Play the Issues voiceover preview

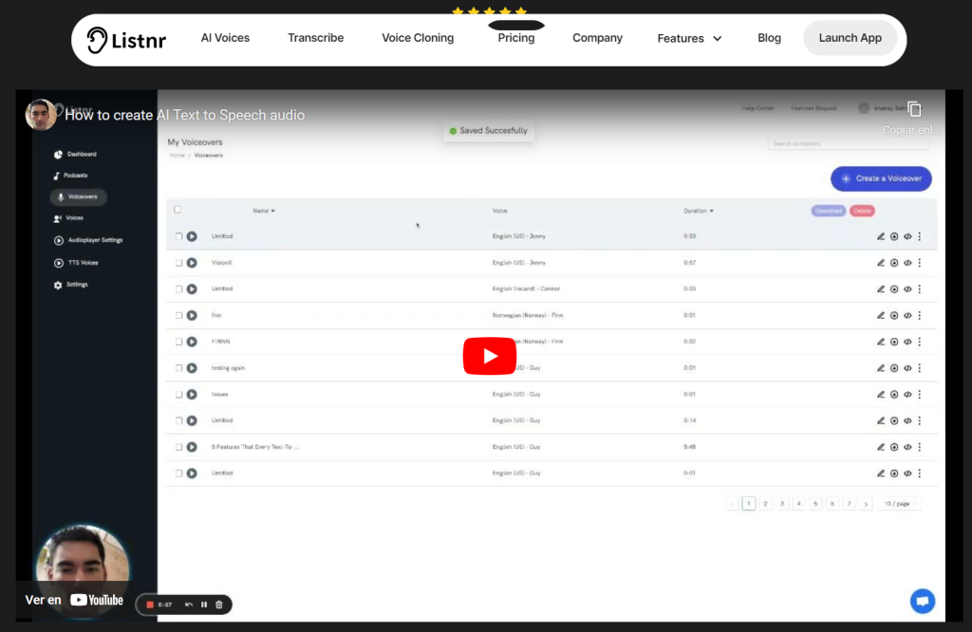click(192, 394)
